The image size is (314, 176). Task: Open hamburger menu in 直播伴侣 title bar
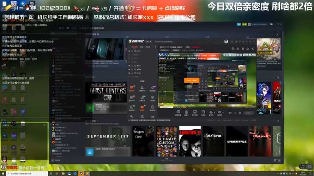(243, 41)
